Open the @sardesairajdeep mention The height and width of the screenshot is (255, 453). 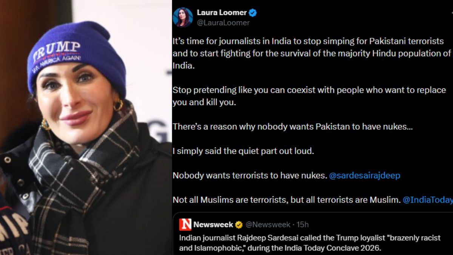click(x=365, y=176)
